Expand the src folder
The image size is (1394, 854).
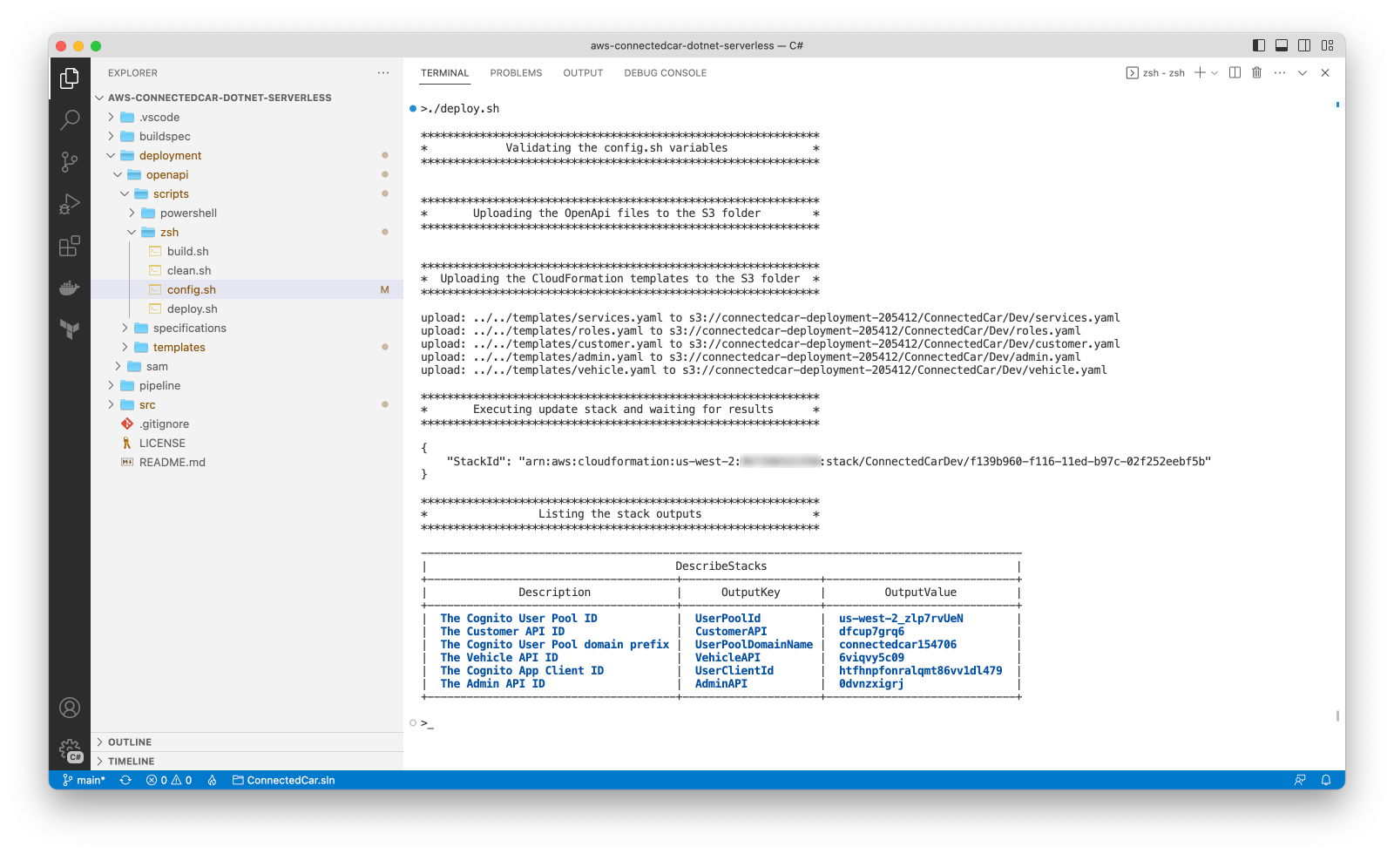tap(247, 404)
